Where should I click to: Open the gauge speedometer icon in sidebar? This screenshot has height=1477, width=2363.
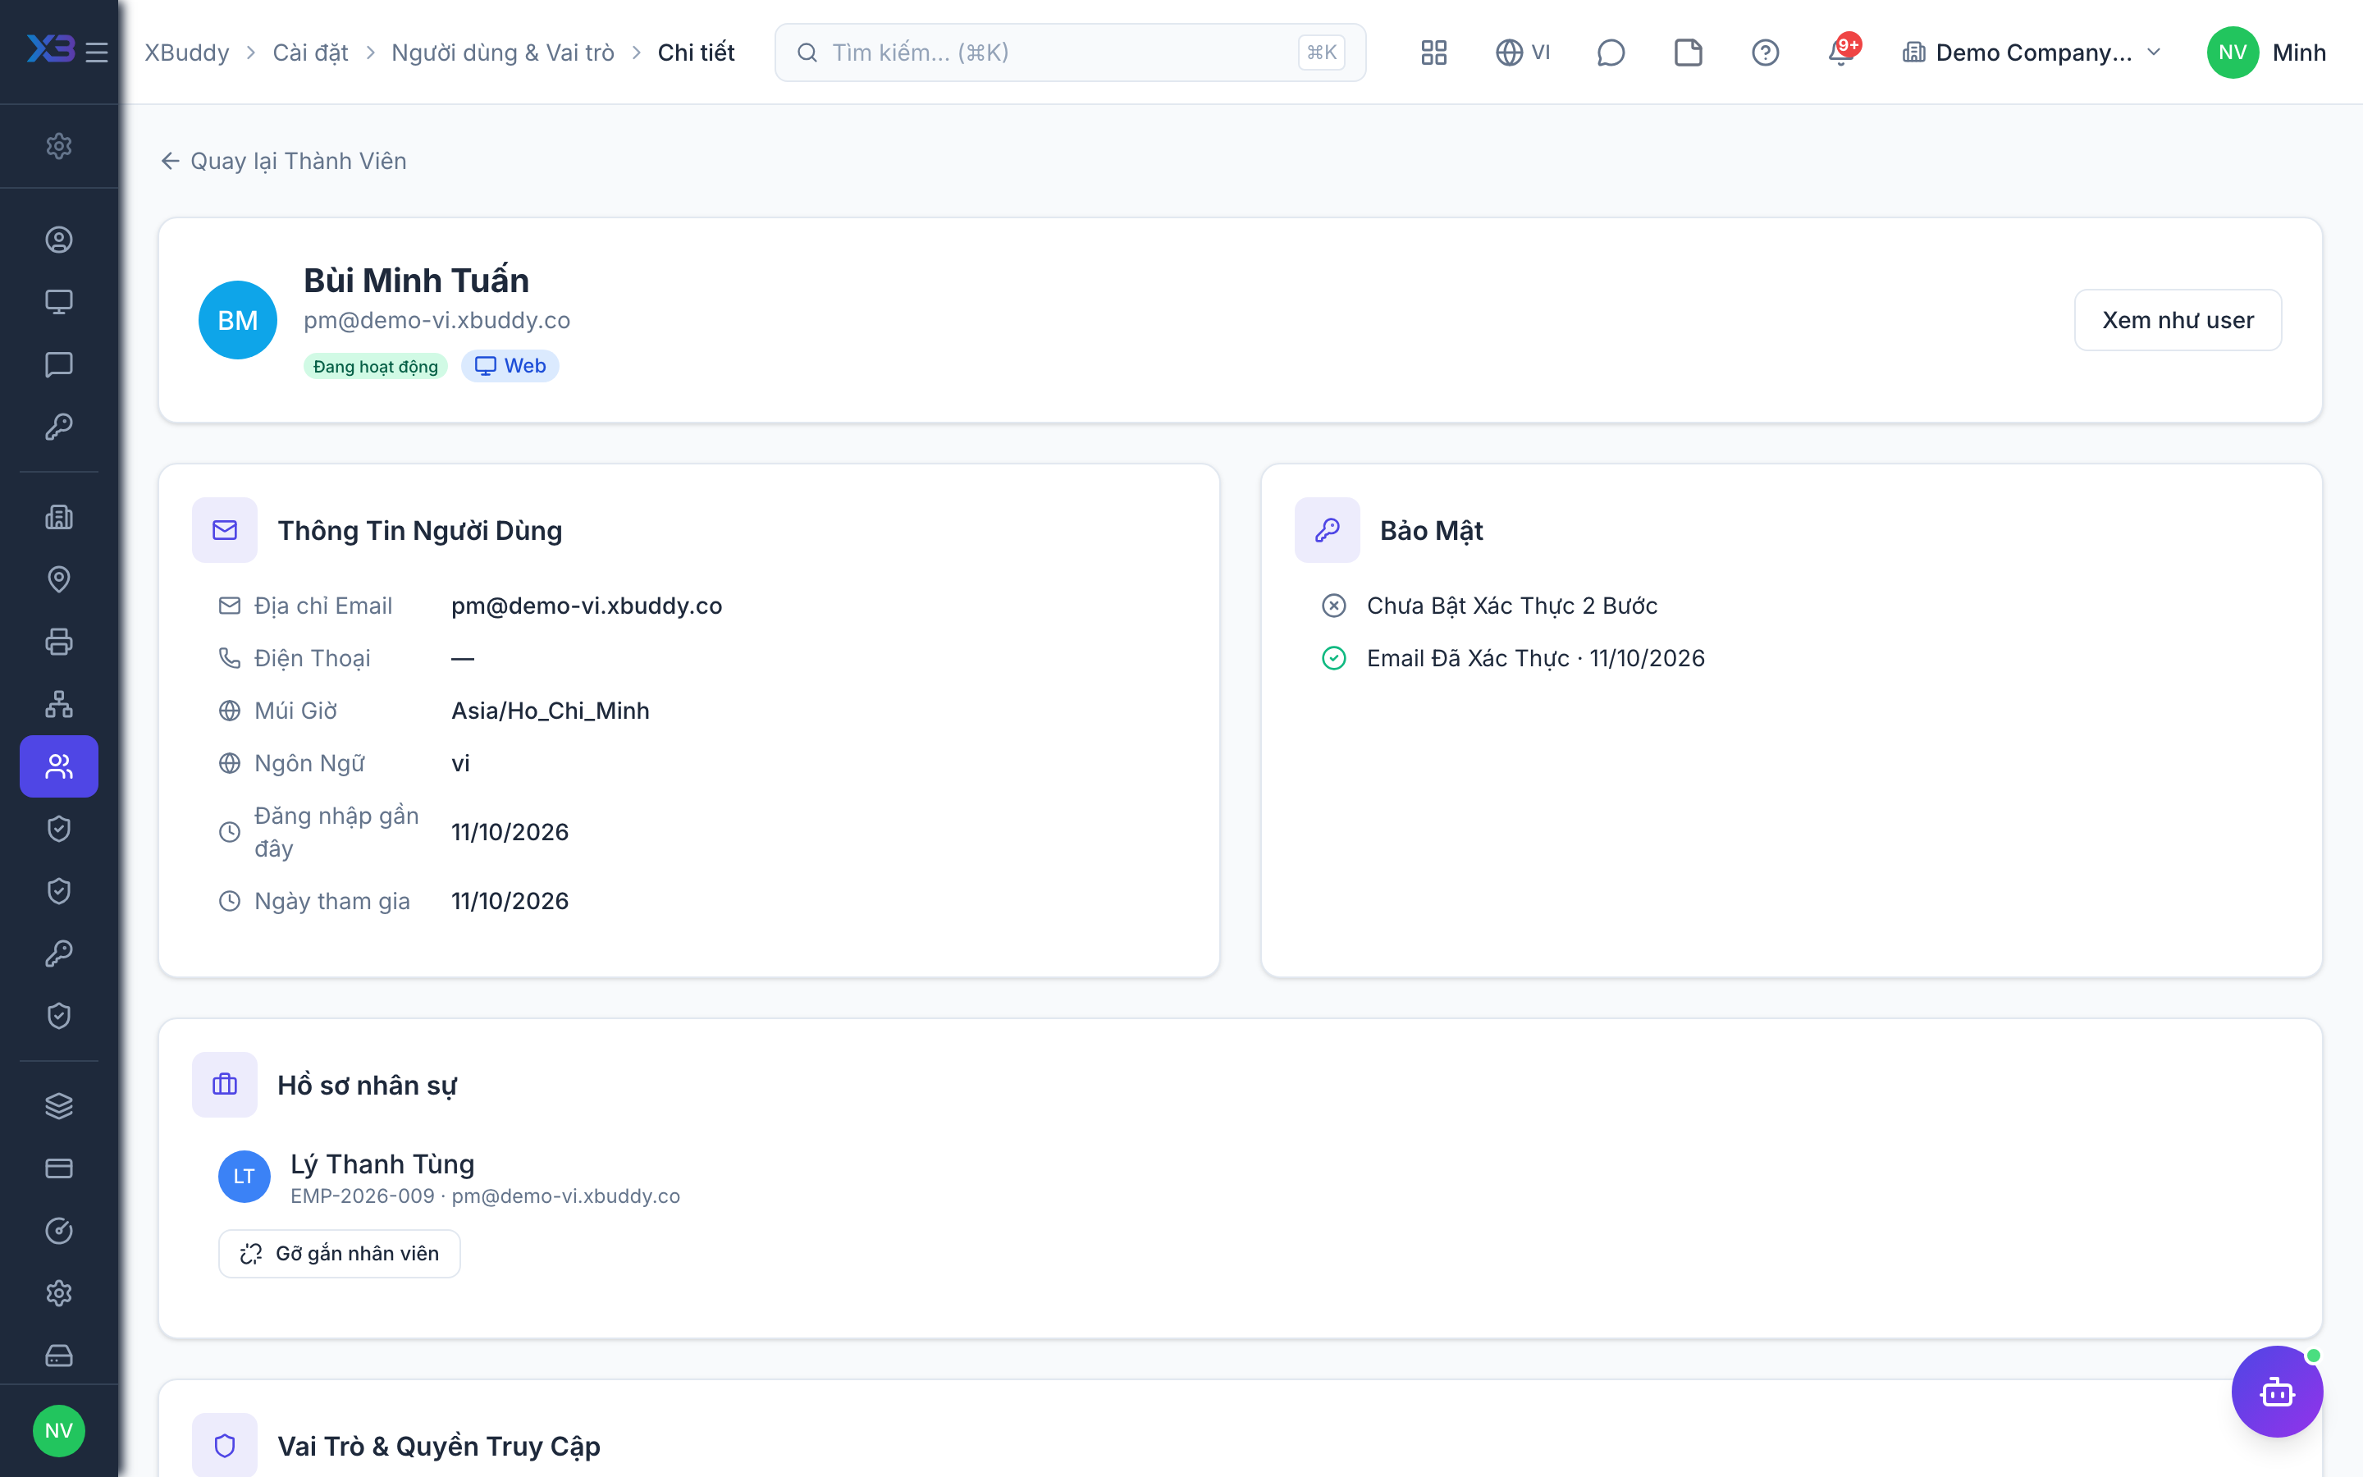[x=58, y=1231]
